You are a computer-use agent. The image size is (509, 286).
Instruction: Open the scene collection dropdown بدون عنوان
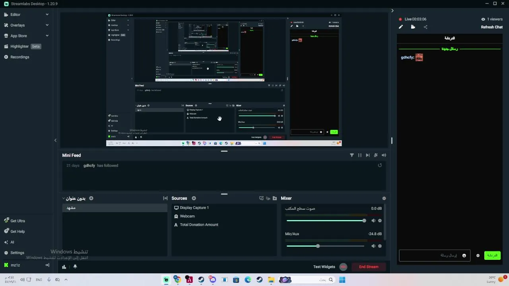74,198
